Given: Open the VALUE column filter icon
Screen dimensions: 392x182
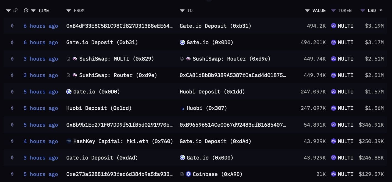Looking at the screenshot, I should click(307, 10).
